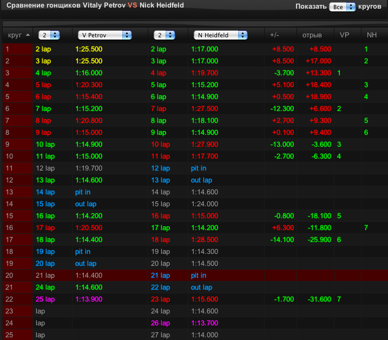Click VP score '7' in row 22
388x340 pixels.
pos(339,299)
